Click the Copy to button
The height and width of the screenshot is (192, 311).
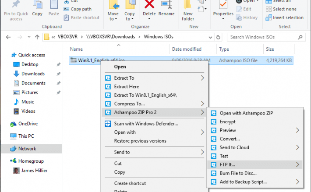130,10
